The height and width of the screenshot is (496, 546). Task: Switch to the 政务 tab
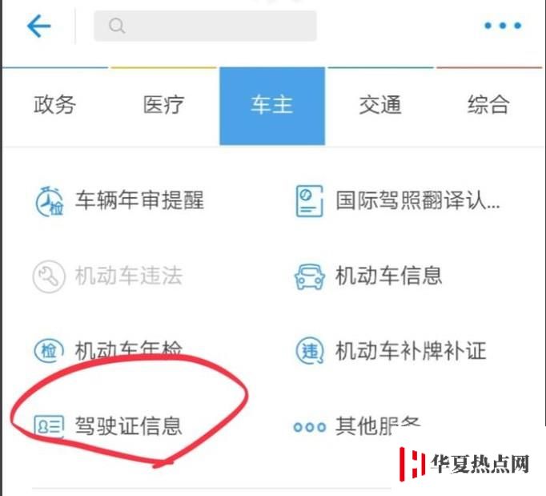(x=54, y=104)
